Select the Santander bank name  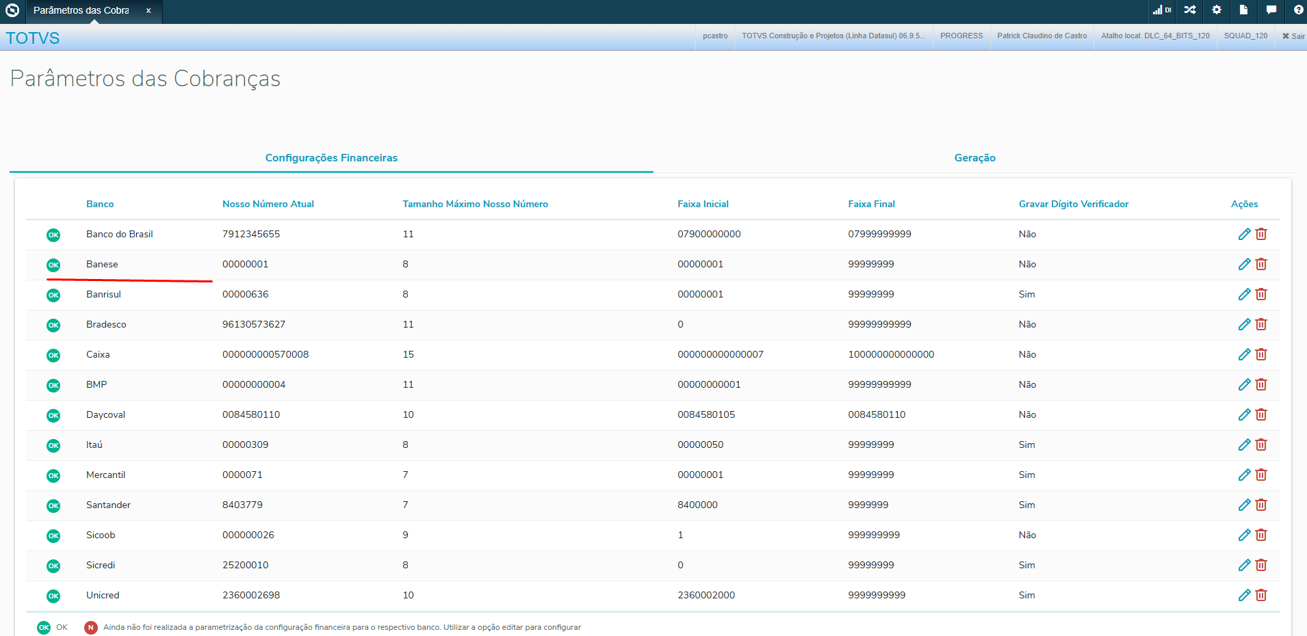coord(108,505)
